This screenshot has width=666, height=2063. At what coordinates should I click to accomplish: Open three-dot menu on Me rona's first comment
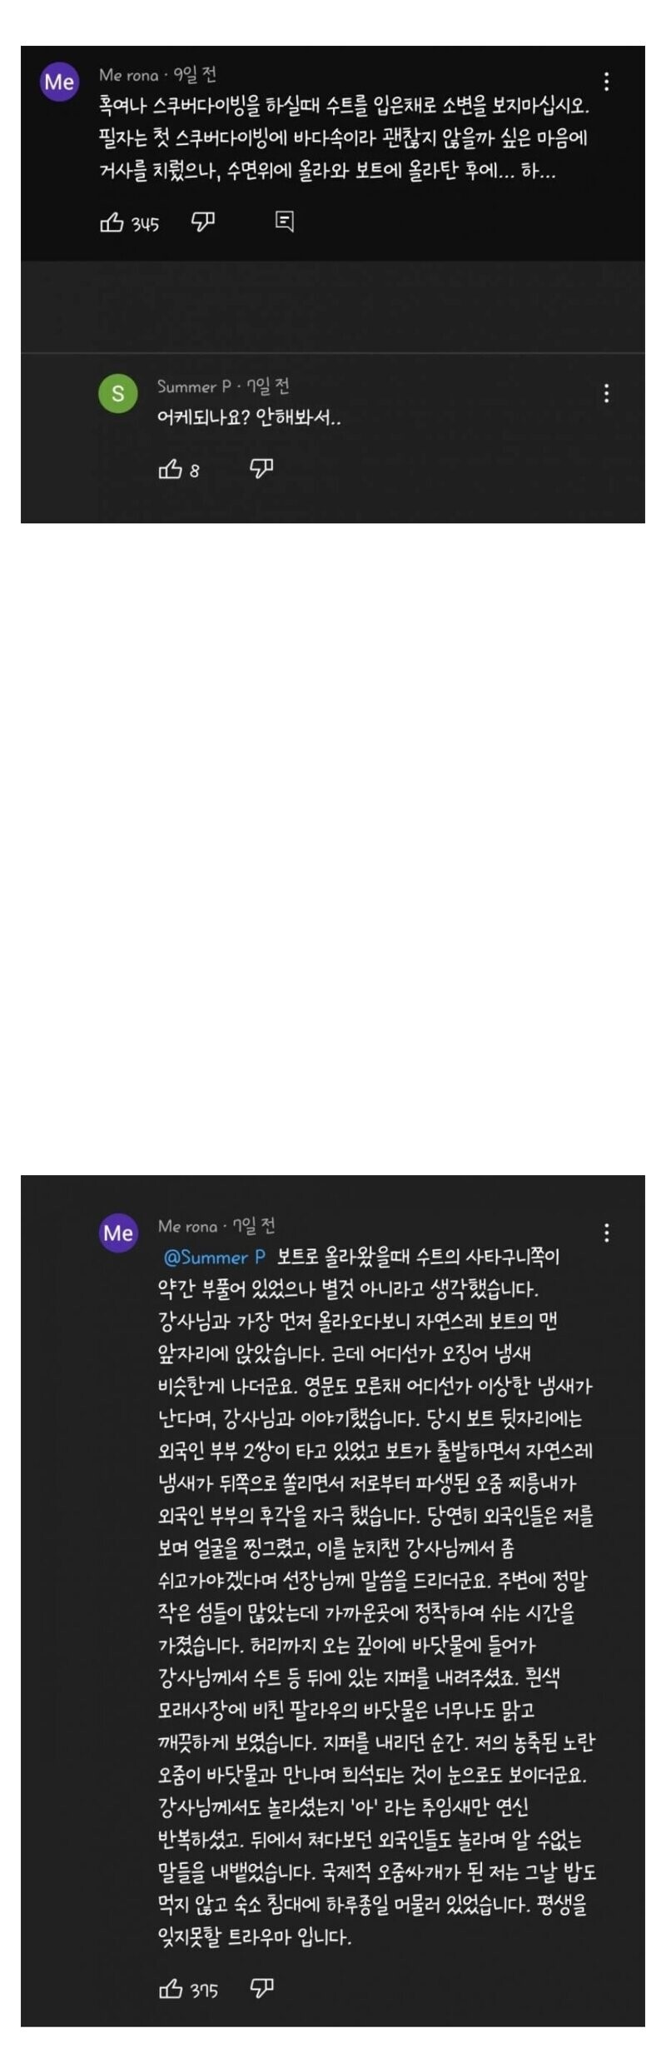tap(607, 82)
